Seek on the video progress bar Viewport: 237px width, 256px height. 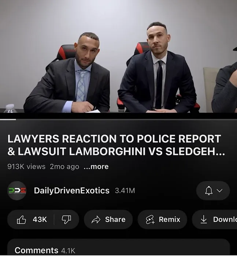[118, 120]
